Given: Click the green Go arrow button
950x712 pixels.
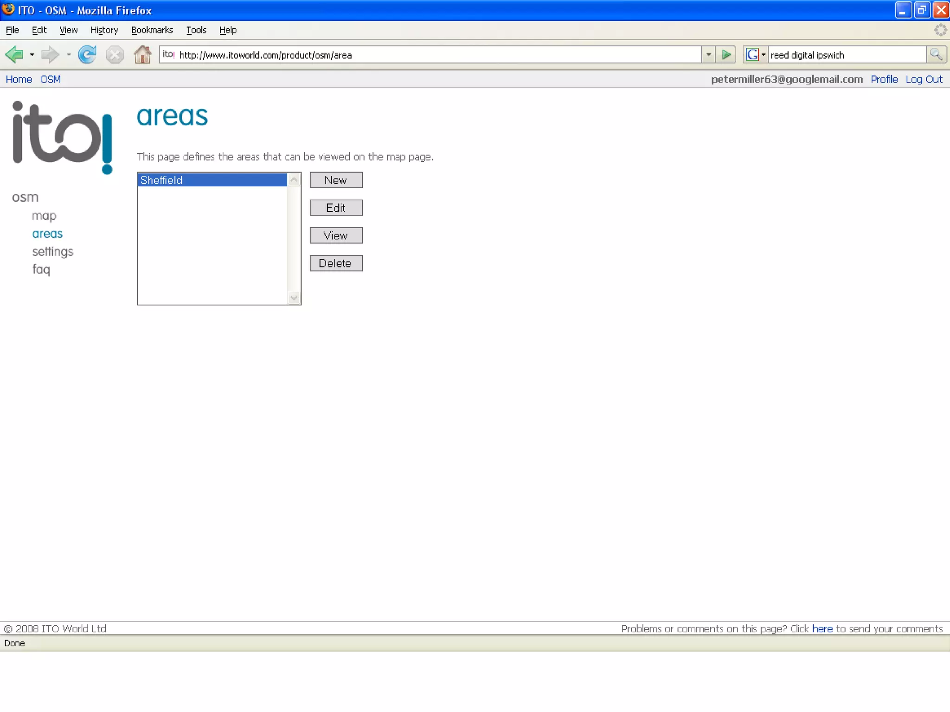Looking at the screenshot, I should [x=726, y=55].
